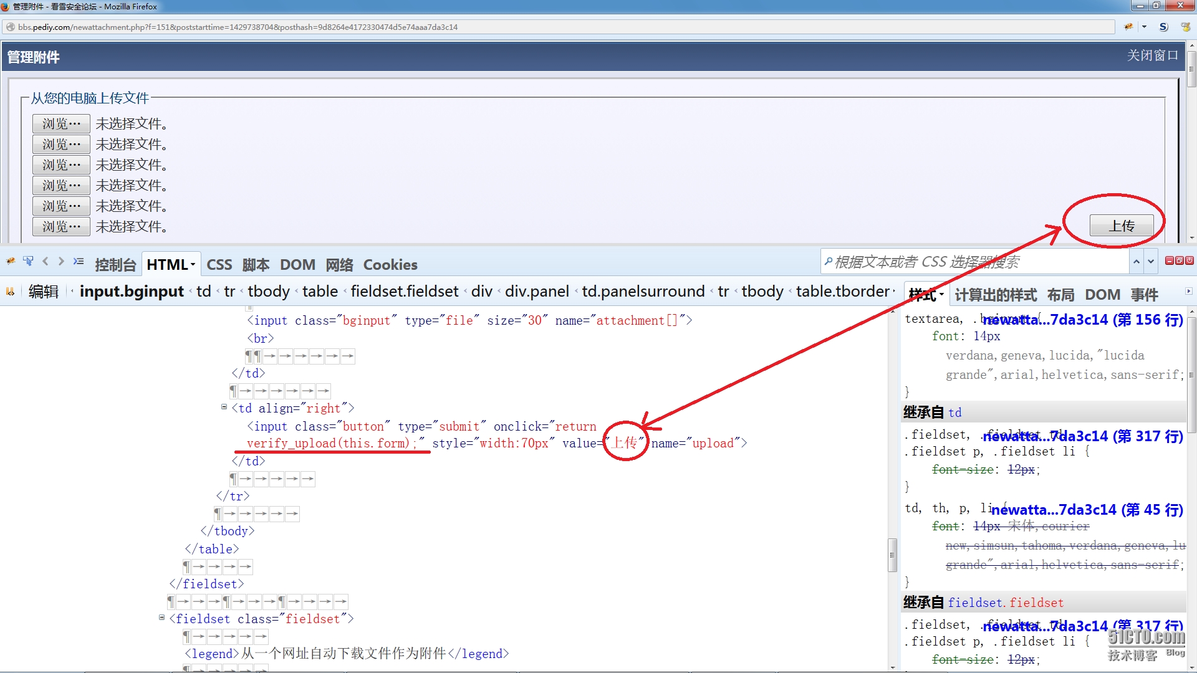This screenshot has height=673, width=1197.
Task: Click inherited-from td link in style panel
Action: click(x=954, y=413)
